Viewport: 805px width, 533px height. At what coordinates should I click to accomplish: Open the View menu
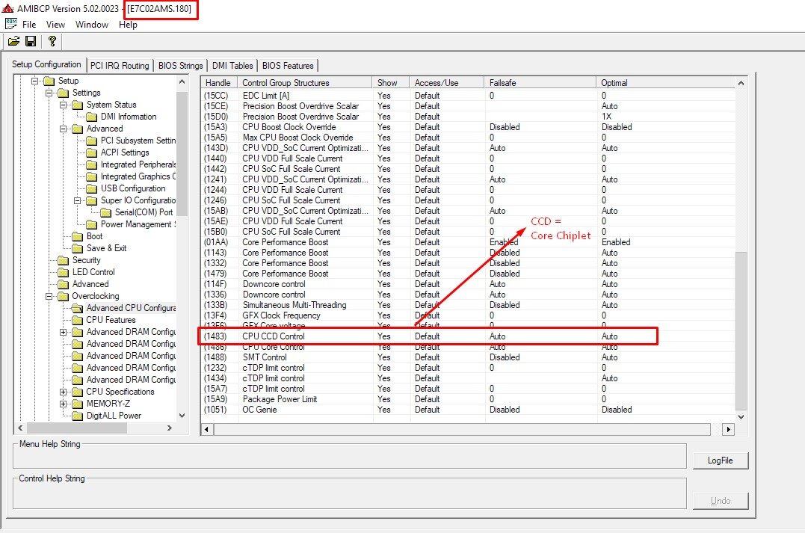coord(55,24)
